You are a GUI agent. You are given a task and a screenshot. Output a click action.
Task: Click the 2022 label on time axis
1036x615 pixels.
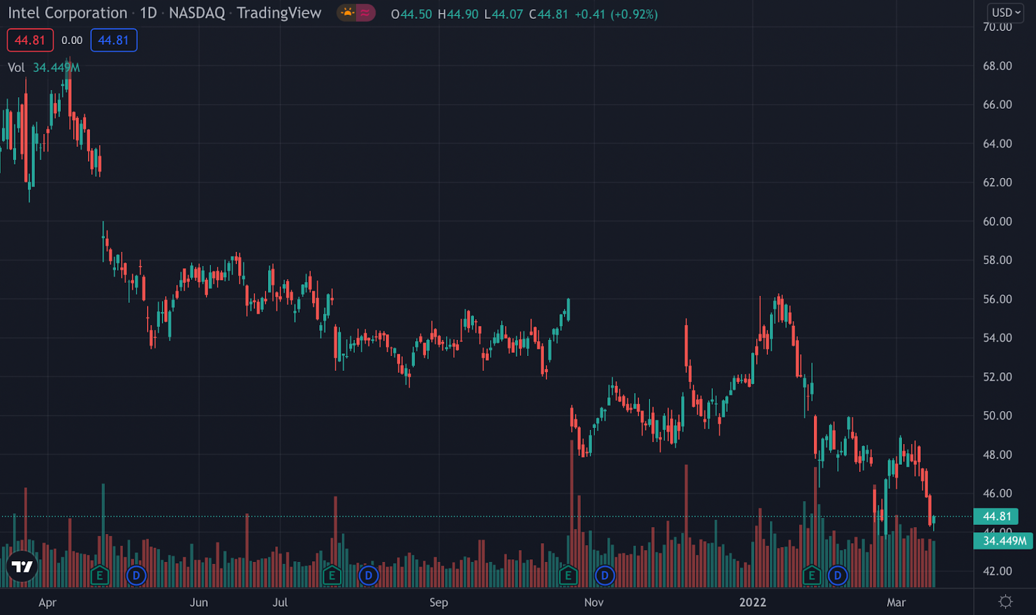[x=752, y=603]
